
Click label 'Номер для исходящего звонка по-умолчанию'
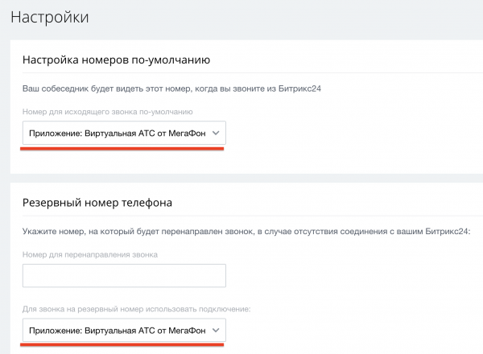tap(108, 111)
